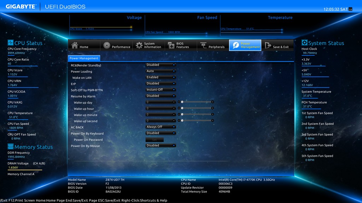
Task: Open Wake up minute value dropdown
Action: point(161,115)
